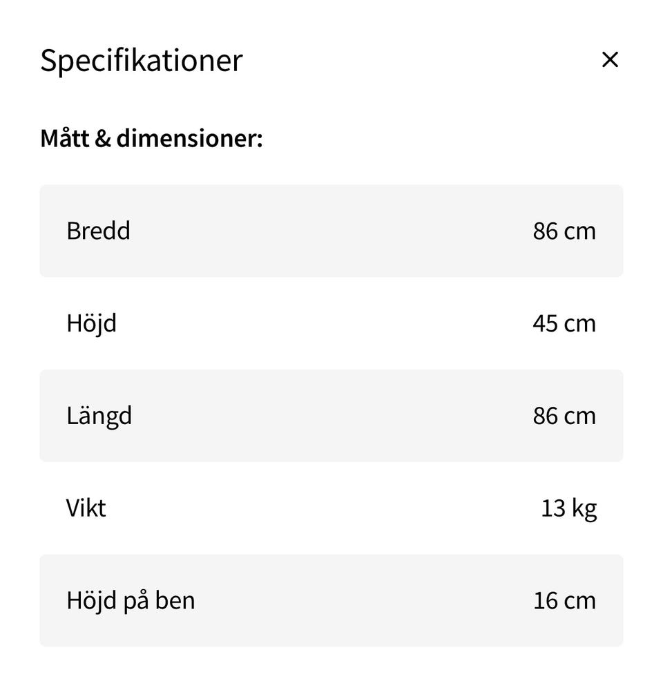663x699 pixels.
Task: Click the kg unit in the Vikt row
Action: click(584, 509)
